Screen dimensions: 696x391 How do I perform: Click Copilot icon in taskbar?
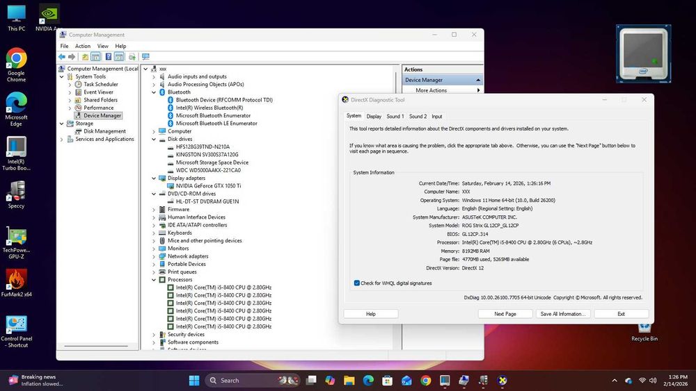tap(330, 381)
